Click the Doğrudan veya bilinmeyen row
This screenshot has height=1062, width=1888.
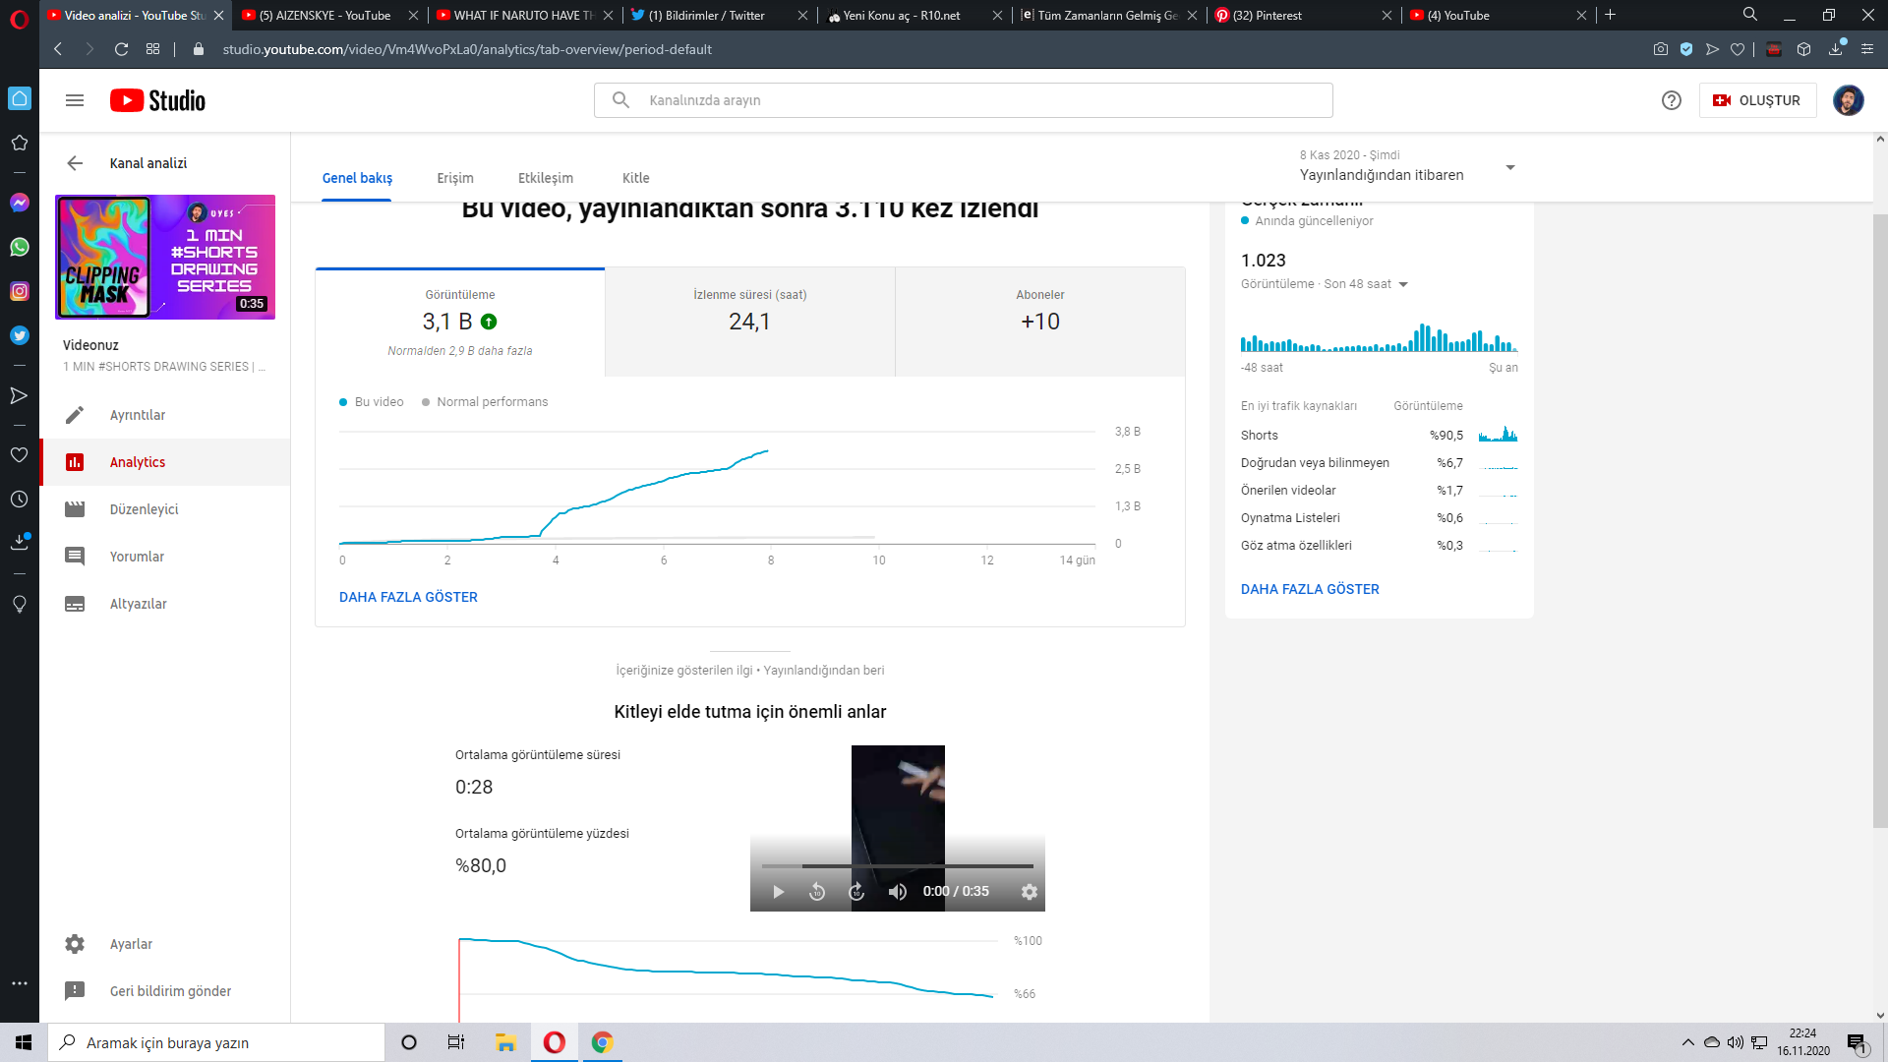1379,463
